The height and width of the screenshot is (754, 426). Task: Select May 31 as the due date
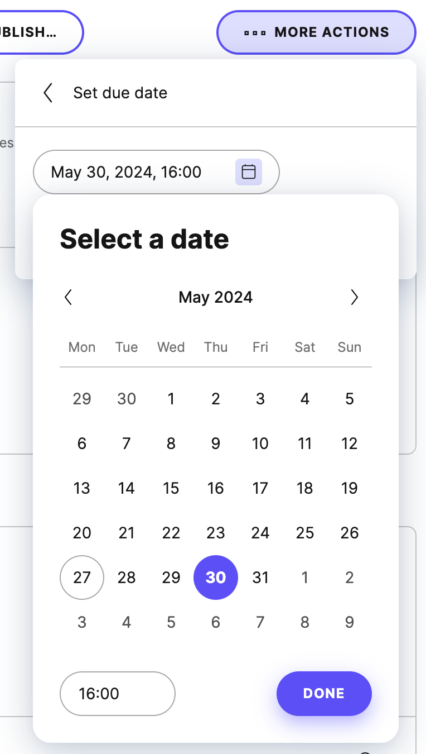pos(260,578)
